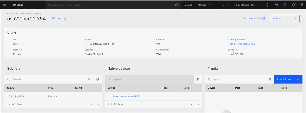The width and height of the screenshot is (306, 113).
Task: Open the Catalog menu item
Action: pyautogui.click(x=188, y=5)
